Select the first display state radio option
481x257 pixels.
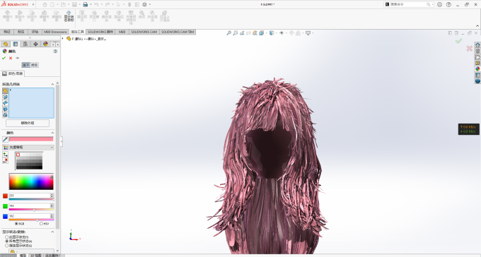tap(7, 237)
